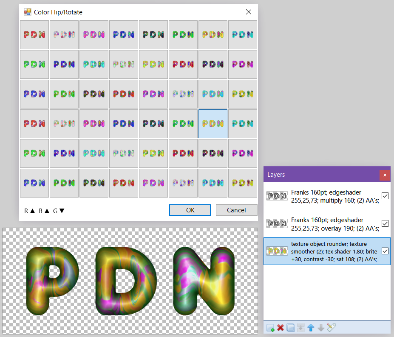This screenshot has width=394, height=337.
Task: Pick sixth-row eighth-column yellow PDN variant
Action: pyautogui.click(x=243, y=183)
